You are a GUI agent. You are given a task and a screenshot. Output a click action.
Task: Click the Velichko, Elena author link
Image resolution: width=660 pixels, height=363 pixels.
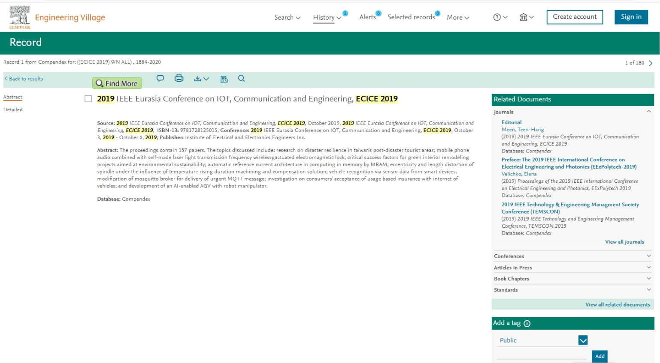coord(519,174)
